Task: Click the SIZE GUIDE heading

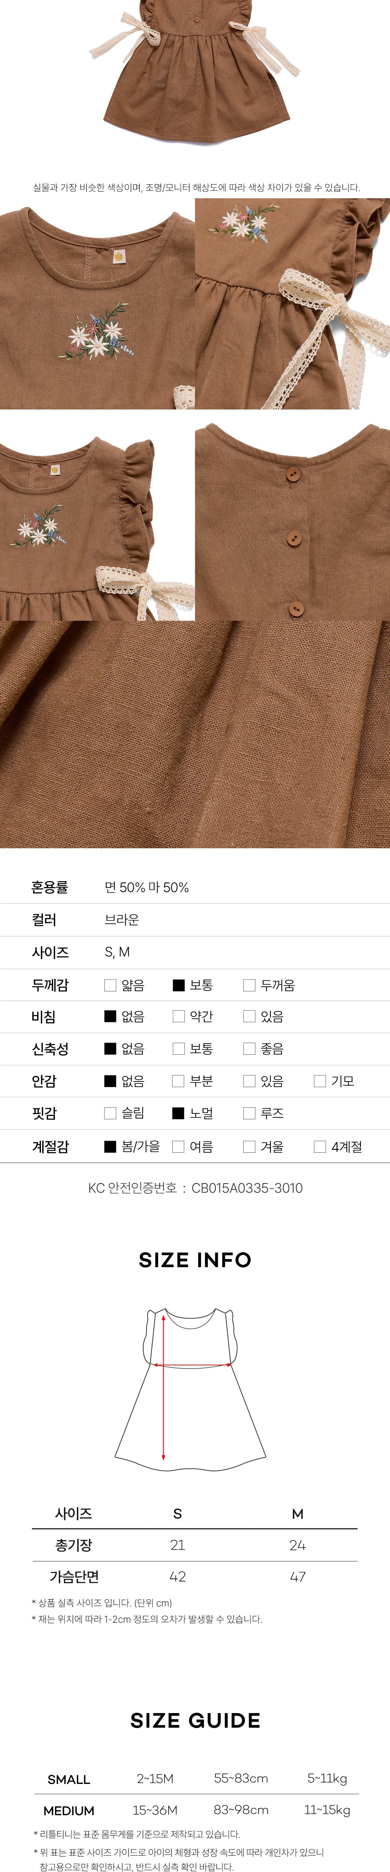Action: coord(195,1720)
